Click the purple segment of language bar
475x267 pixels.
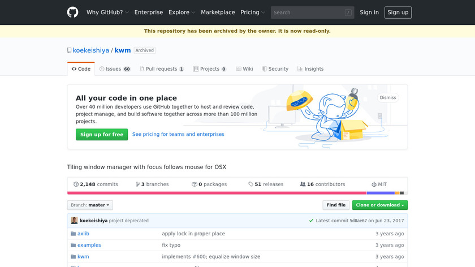coord(381,193)
